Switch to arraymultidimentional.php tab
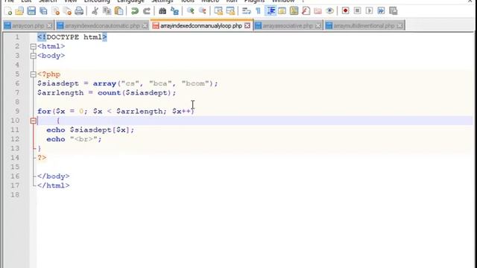The width and height of the screenshot is (477, 268). pos(364,26)
